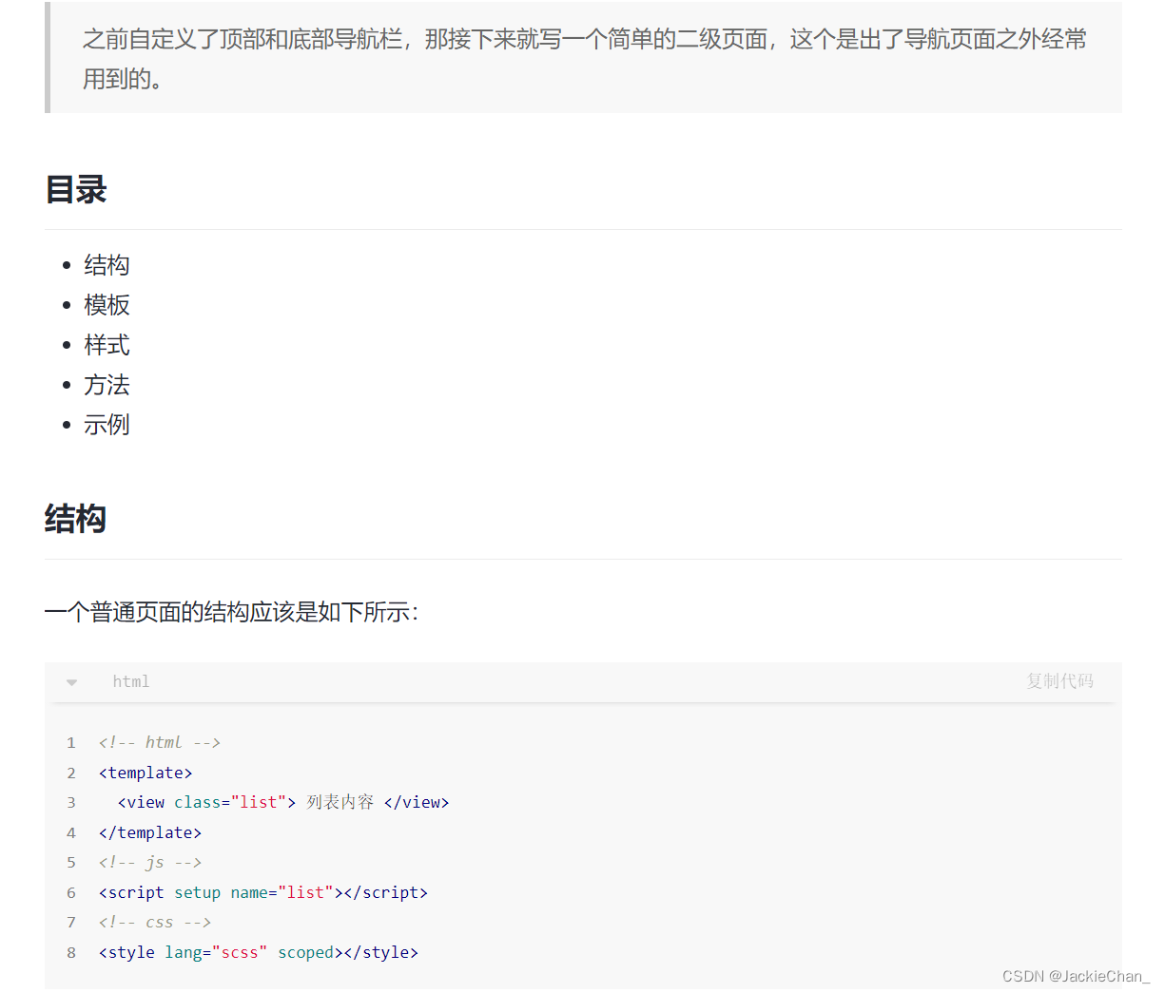Open the 示例 table of contents link
This screenshot has height=993, width=1165.
tap(107, 425)
